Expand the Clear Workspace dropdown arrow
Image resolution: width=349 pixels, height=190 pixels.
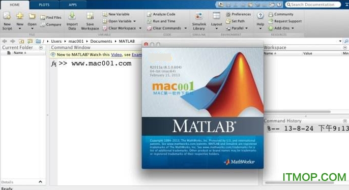tap(140, 28)
